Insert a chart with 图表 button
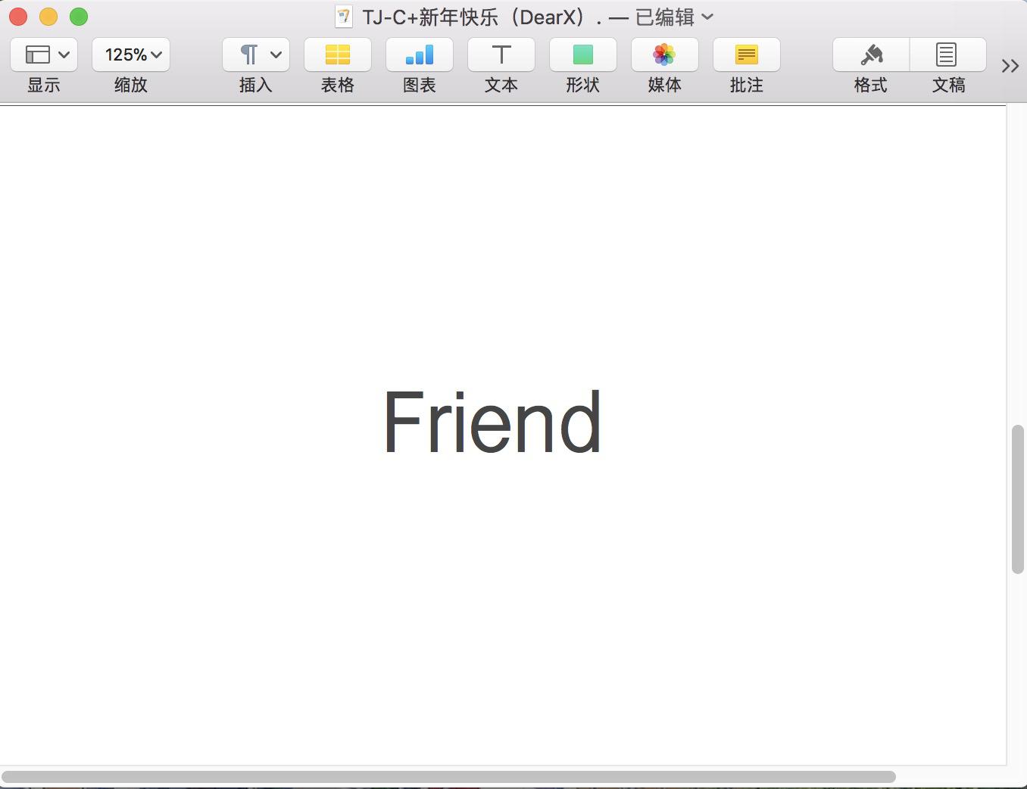 point(420,55)
